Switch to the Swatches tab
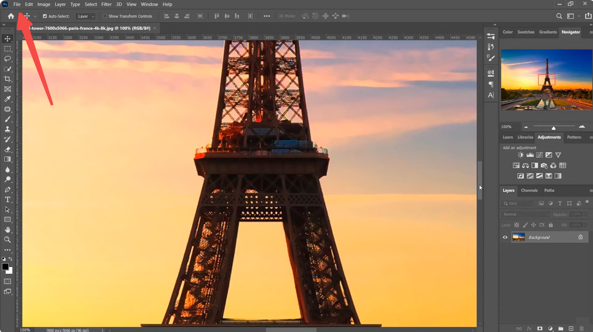 [526, 32]
